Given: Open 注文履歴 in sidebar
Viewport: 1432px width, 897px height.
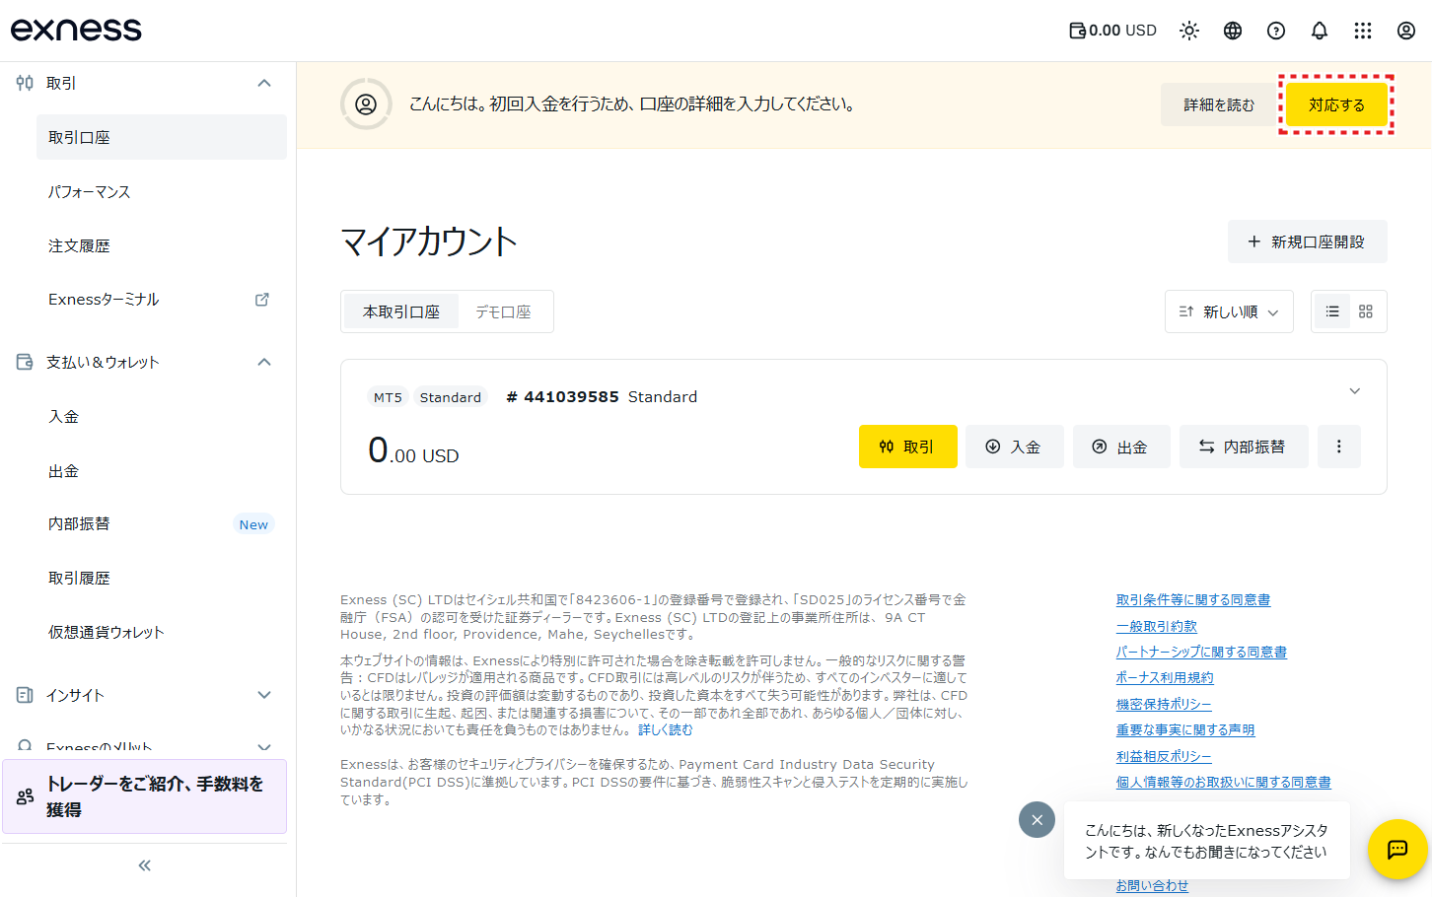Looking at the screenshot, I should click(x=162, y=245).
